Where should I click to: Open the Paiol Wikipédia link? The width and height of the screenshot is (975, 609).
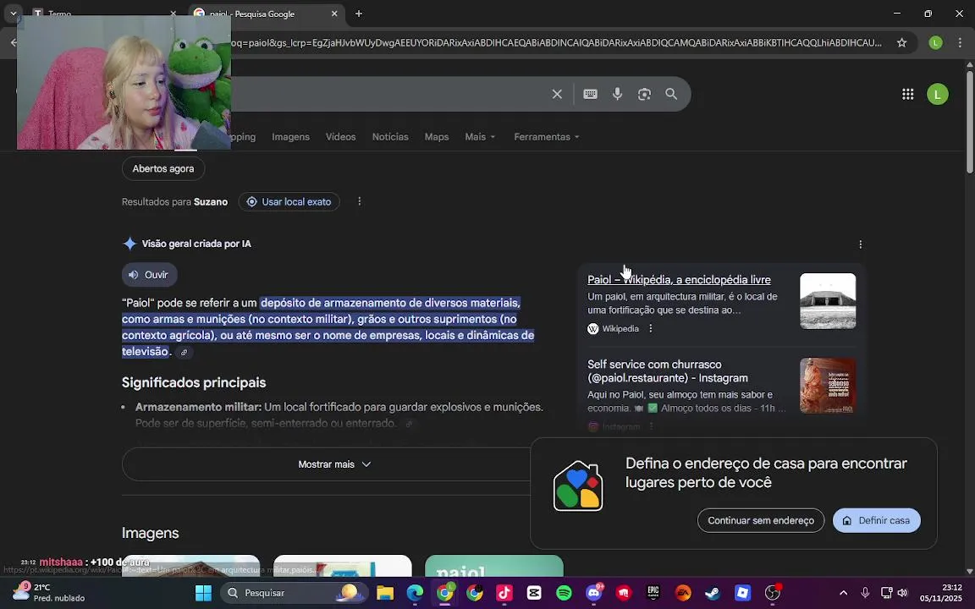point(679,280)
